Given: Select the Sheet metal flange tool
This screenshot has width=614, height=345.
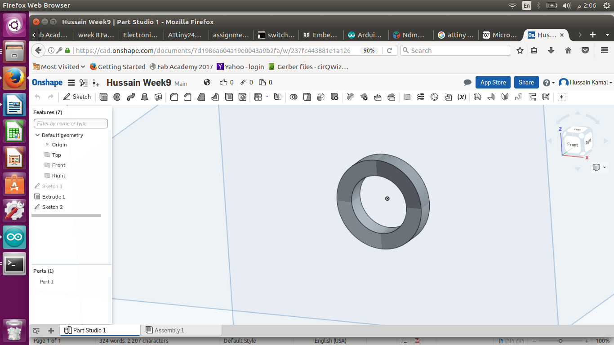Looking at the screenshot, I should [491, 97].
